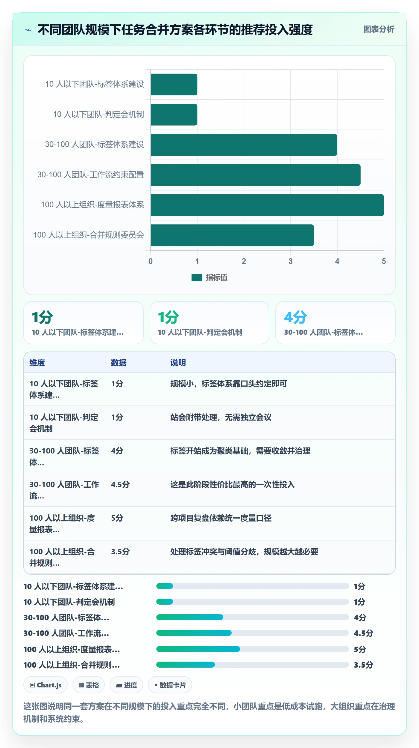Screen dimensions: 419x748
Task: Click the chart title 不同团队规模下任务合并方案
Action: [175, 30]
